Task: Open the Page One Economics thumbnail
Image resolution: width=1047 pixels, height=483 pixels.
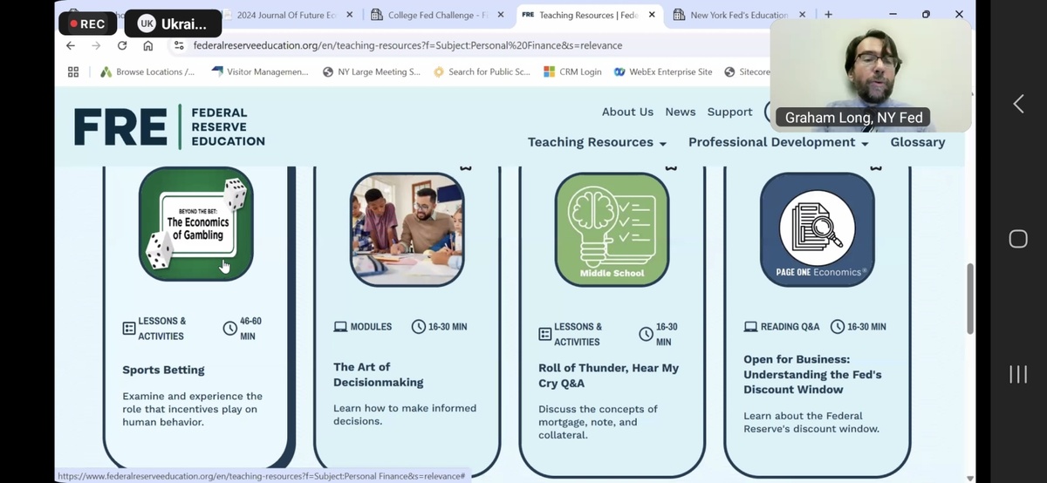Action: [x=818, y=229]
